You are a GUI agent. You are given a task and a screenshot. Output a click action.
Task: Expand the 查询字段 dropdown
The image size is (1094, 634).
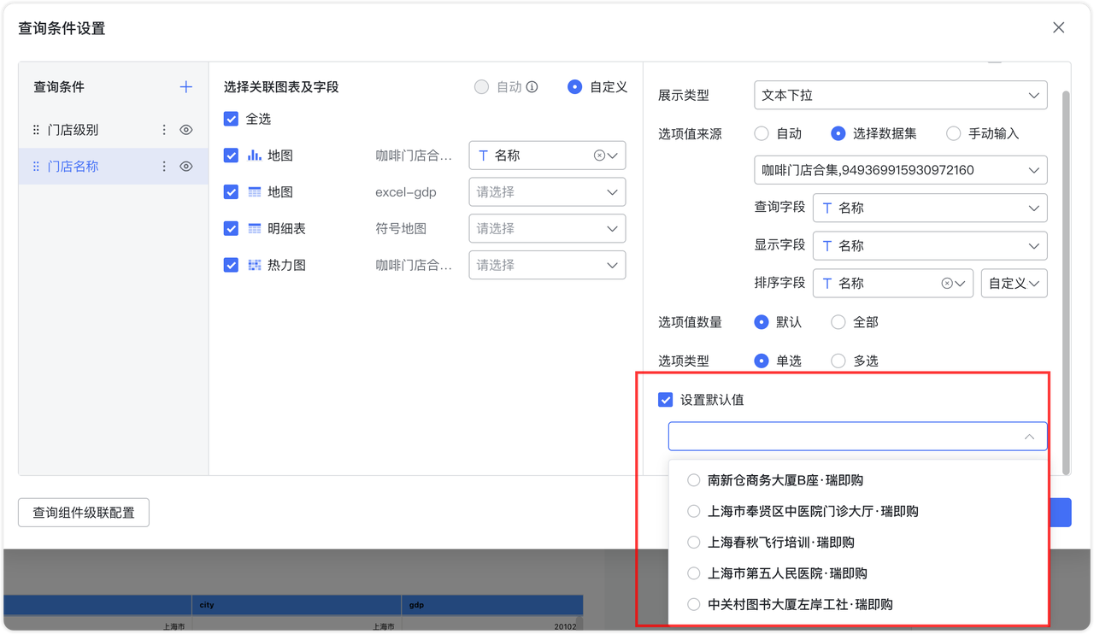tap(929, 208)
